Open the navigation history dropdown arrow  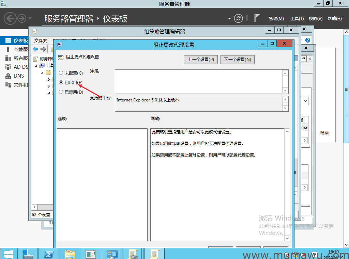(x=30, y=18)
